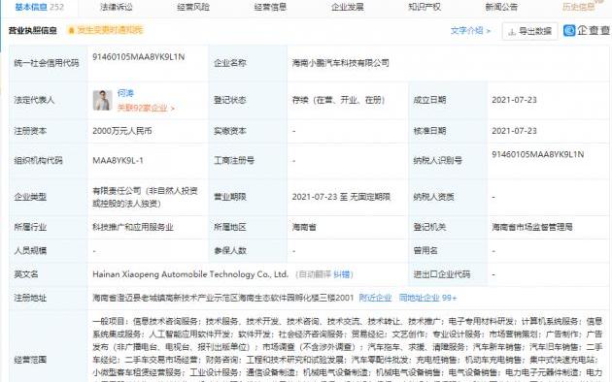Click the 纠错 link next to English name
612x382 pixels.
tap(342, 274)
